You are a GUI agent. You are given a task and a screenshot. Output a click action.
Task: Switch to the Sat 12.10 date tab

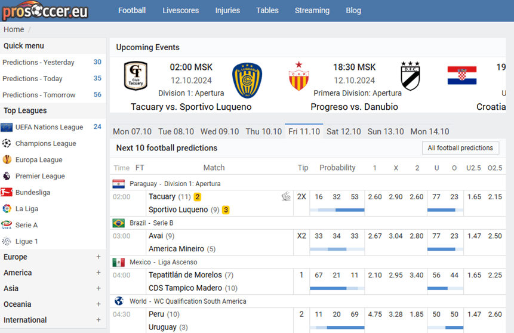(x=343, y=131)
